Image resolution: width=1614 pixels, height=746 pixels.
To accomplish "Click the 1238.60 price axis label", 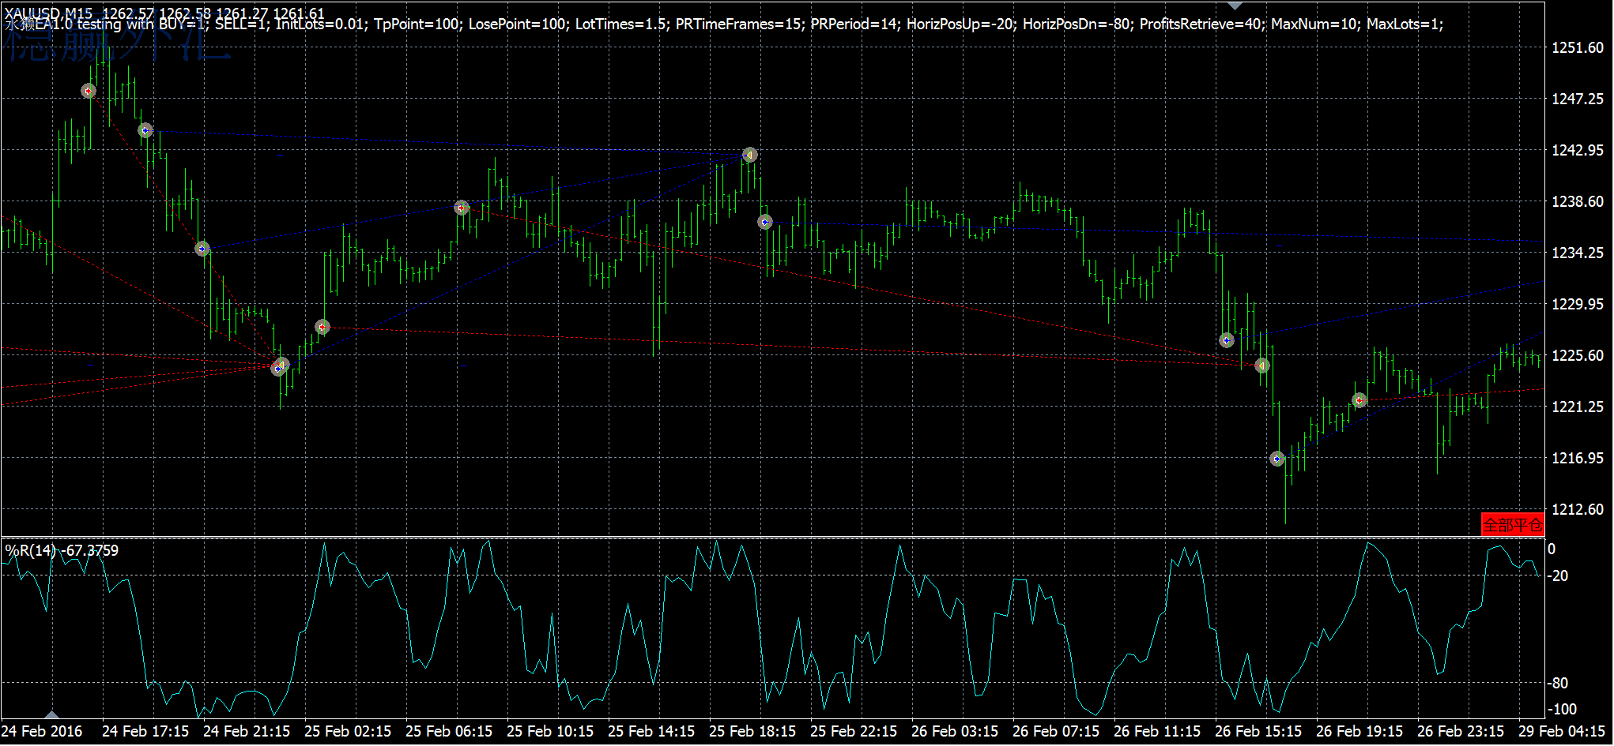I will point(1578,201).
